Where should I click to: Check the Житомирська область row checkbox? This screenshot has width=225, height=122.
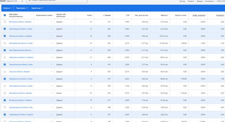click(5, 86)
